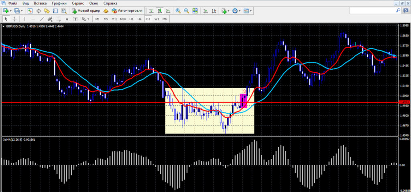Open the Файл menu
The image size is (411, 192).
(12, 3)
